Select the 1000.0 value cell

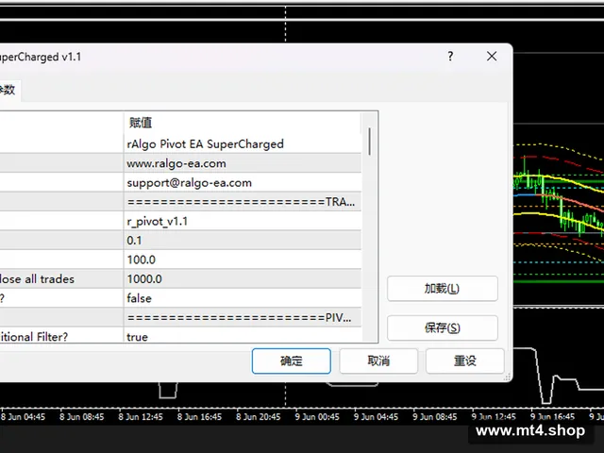[x=243, y=279]
